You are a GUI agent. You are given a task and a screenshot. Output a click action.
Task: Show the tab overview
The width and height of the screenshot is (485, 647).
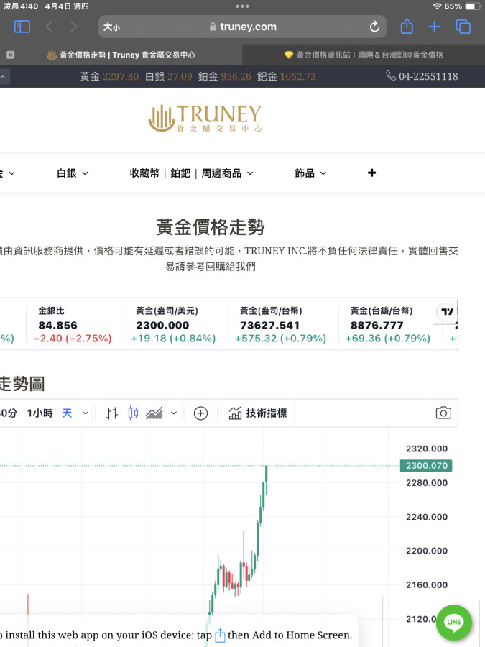coord(463,27)
